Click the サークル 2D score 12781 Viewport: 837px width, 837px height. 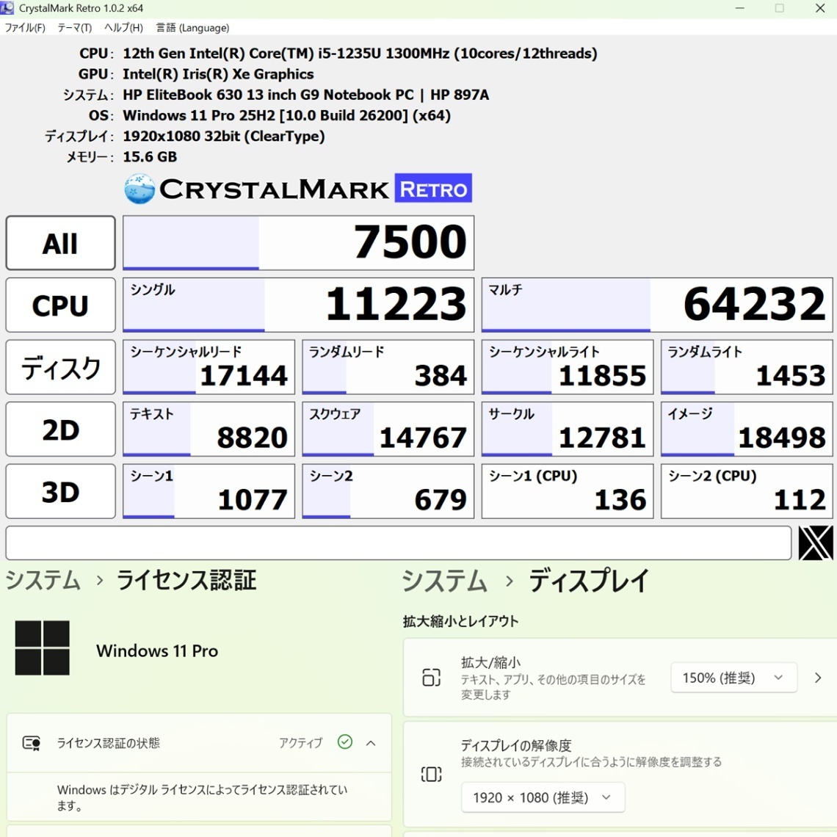click(x=568, y=430)
